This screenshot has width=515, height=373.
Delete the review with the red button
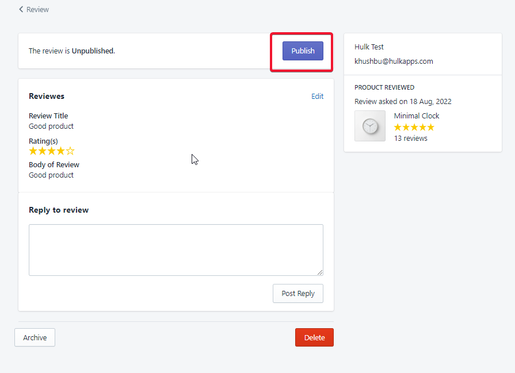coord(314,337)
